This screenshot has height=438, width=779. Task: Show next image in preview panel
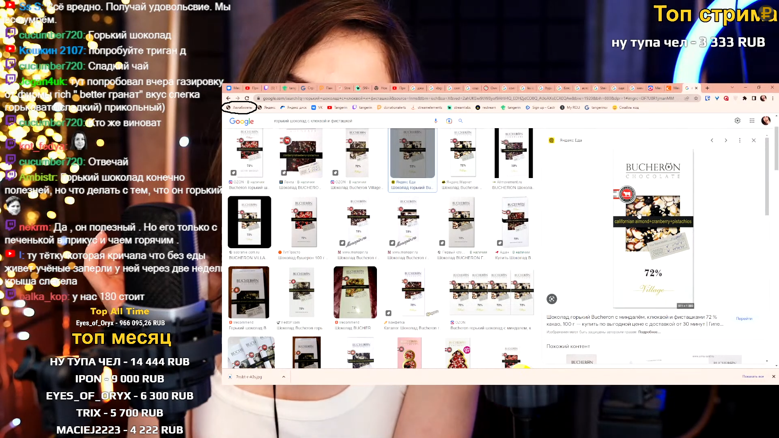point(726,140)
